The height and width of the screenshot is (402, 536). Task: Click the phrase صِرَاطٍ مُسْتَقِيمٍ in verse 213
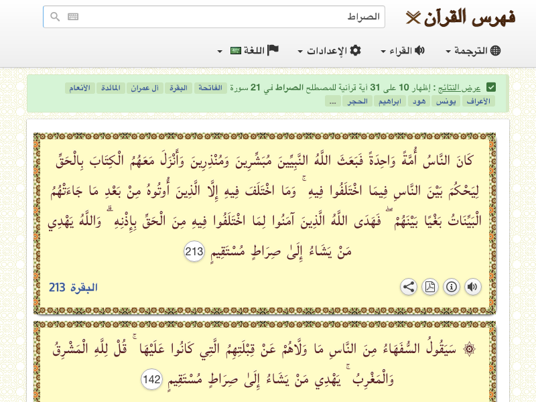pyautogui.click(x=245, y=253)
